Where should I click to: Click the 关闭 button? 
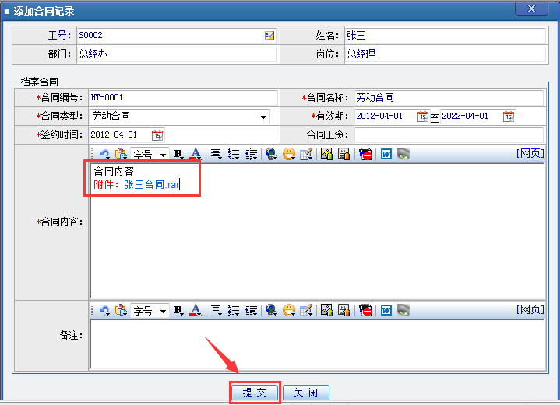pyautogui.click(x=305, y=393)
